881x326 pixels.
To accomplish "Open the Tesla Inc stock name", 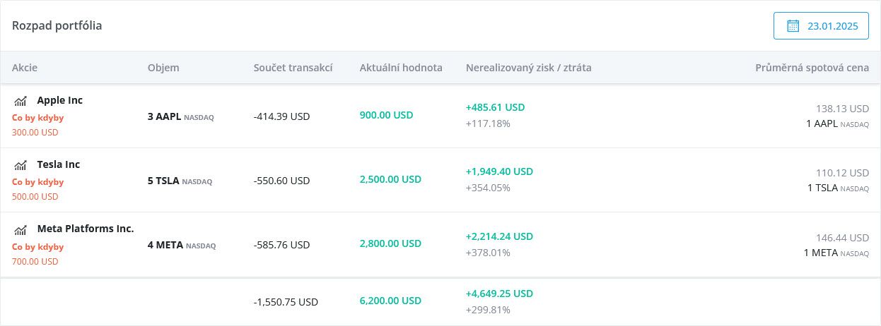I will 59,164.
